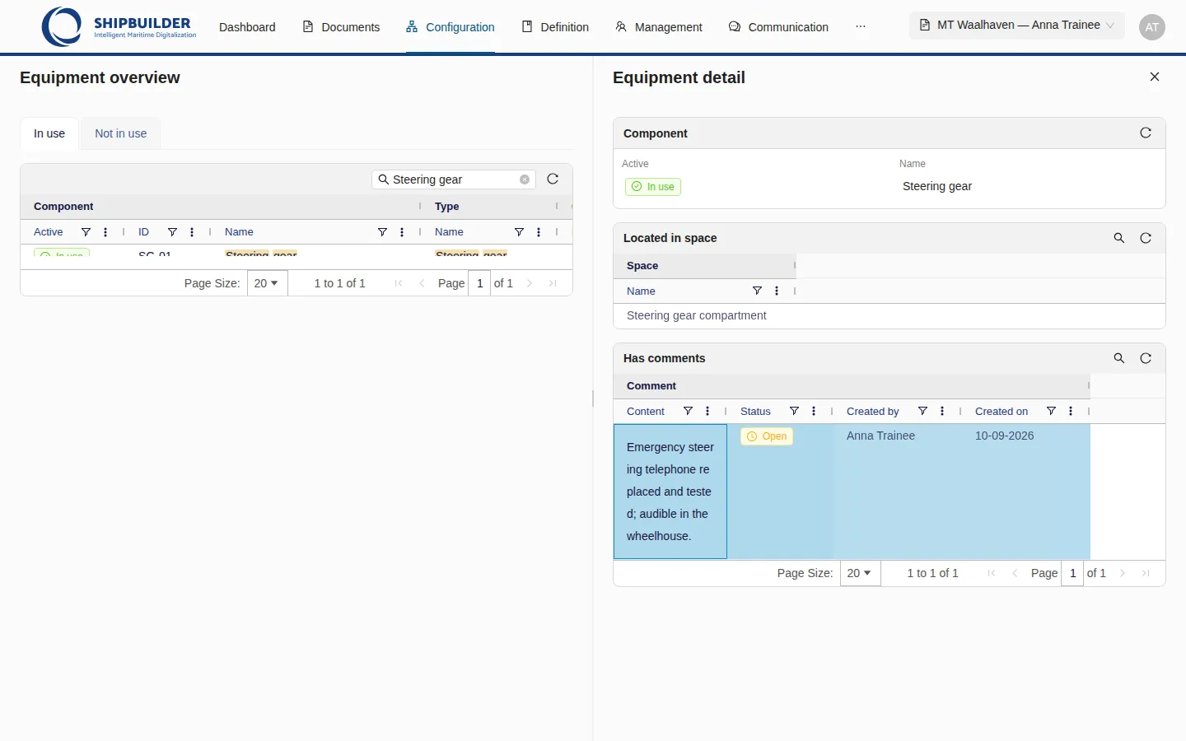Screen dimensions: 1186x741
Task: Switch to the Not in use tab
Action: click(x=121, y=133)
